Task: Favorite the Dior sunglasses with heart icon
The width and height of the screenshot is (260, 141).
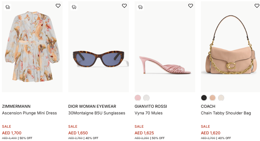Action: coord(124,6)
